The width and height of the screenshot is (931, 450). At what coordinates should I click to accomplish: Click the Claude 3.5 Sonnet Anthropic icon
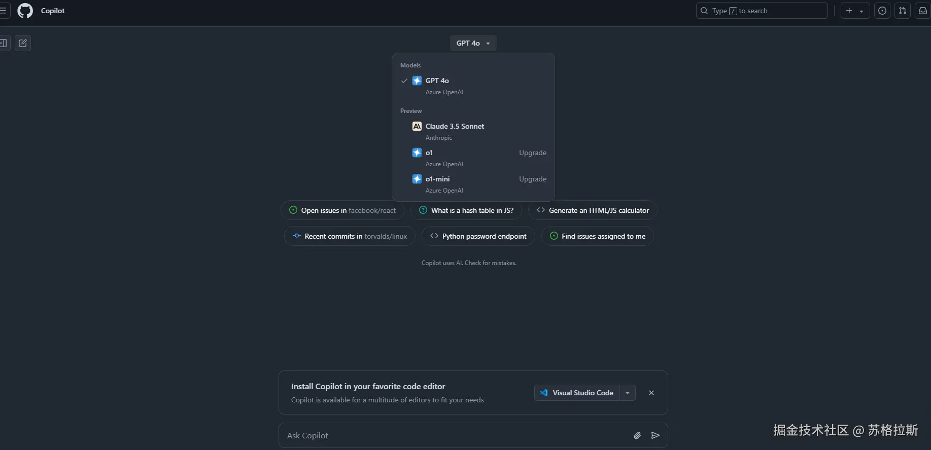click(x=417, y=126)
